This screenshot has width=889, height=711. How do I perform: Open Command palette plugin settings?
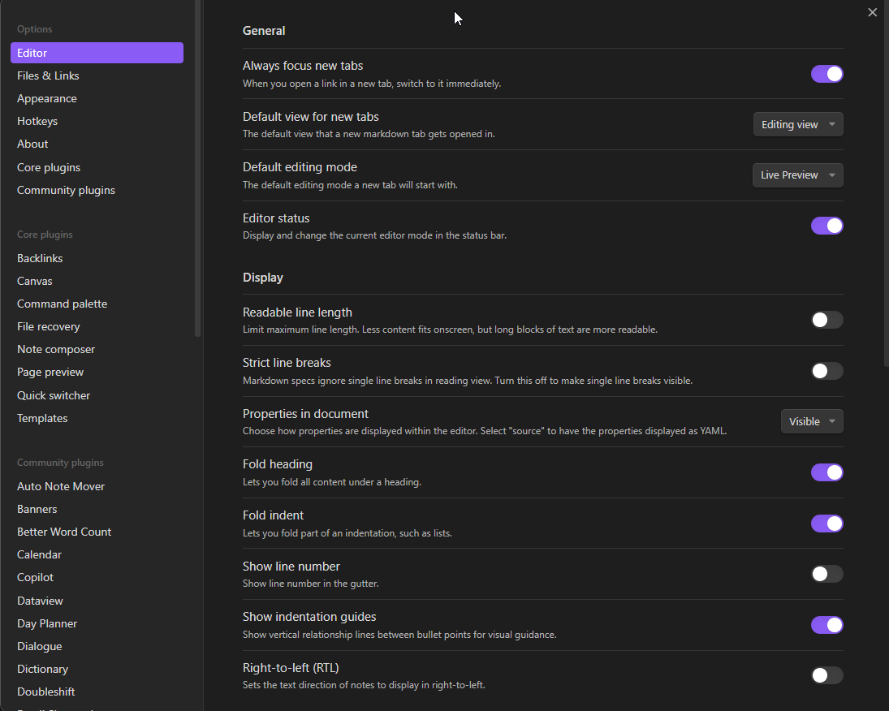[62, 304]
